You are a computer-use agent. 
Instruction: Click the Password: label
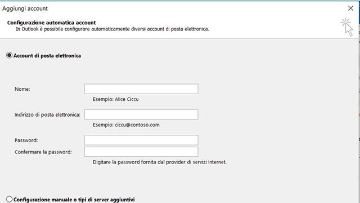26,140
